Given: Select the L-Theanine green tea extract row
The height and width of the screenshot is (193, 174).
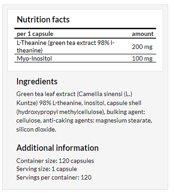Looking at the screenshot, I should (85, 46).
